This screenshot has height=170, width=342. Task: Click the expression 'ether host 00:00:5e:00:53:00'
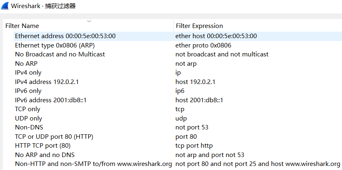216,36
